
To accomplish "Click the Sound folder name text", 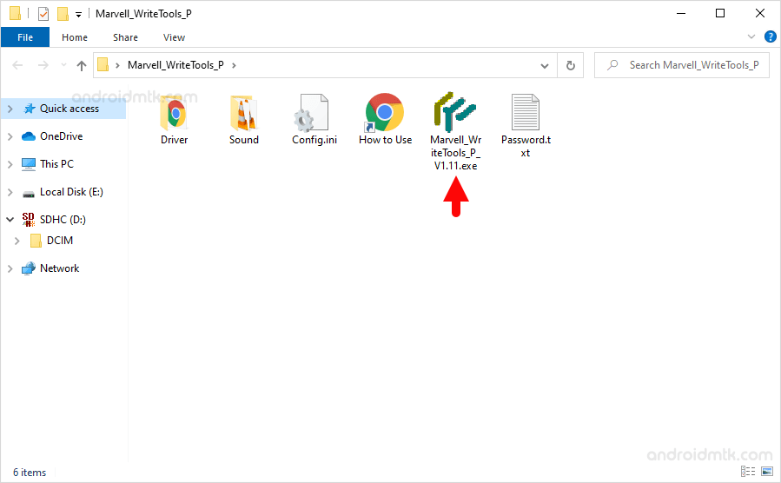I will [243, 140].
